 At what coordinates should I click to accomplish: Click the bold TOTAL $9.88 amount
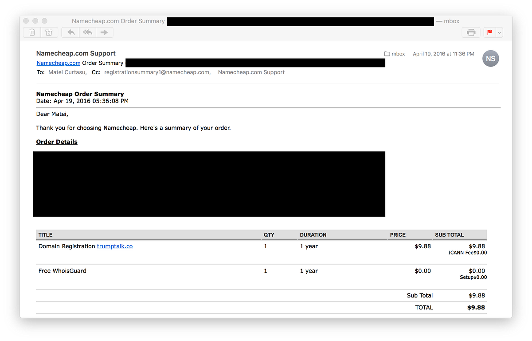click(476, 307)
